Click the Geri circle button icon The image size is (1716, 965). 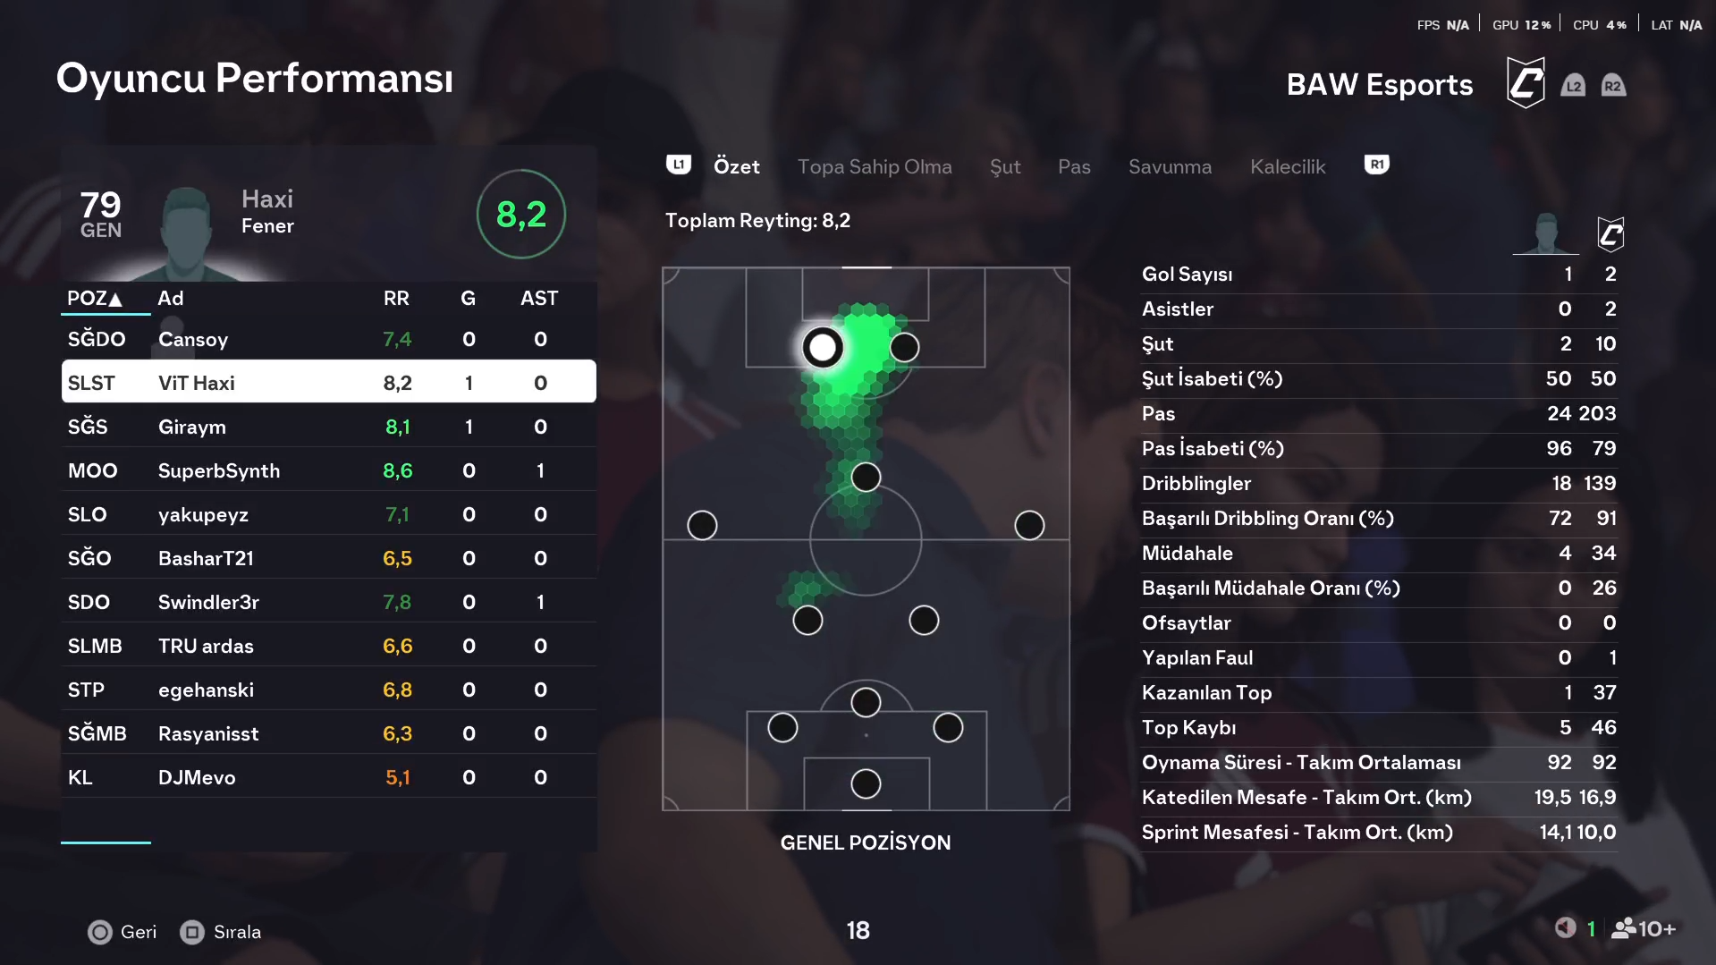pyautogui.click(x=100, y=932)
